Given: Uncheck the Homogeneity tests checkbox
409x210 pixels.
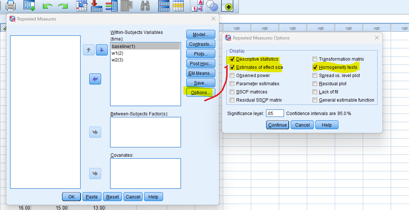Looking at the screenshot, I should [315, 67].
